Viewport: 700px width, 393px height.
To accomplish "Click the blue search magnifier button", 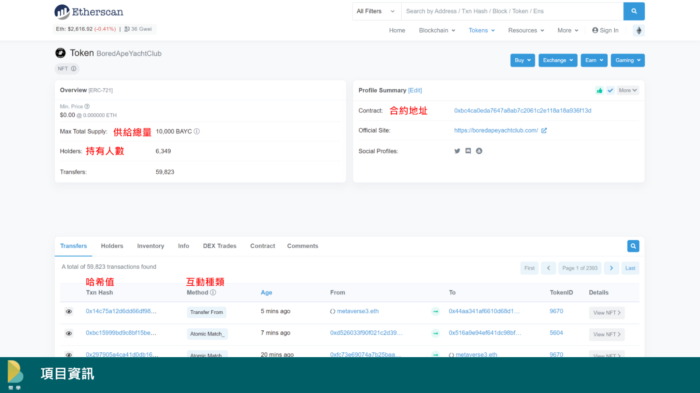I will [634, 11].
